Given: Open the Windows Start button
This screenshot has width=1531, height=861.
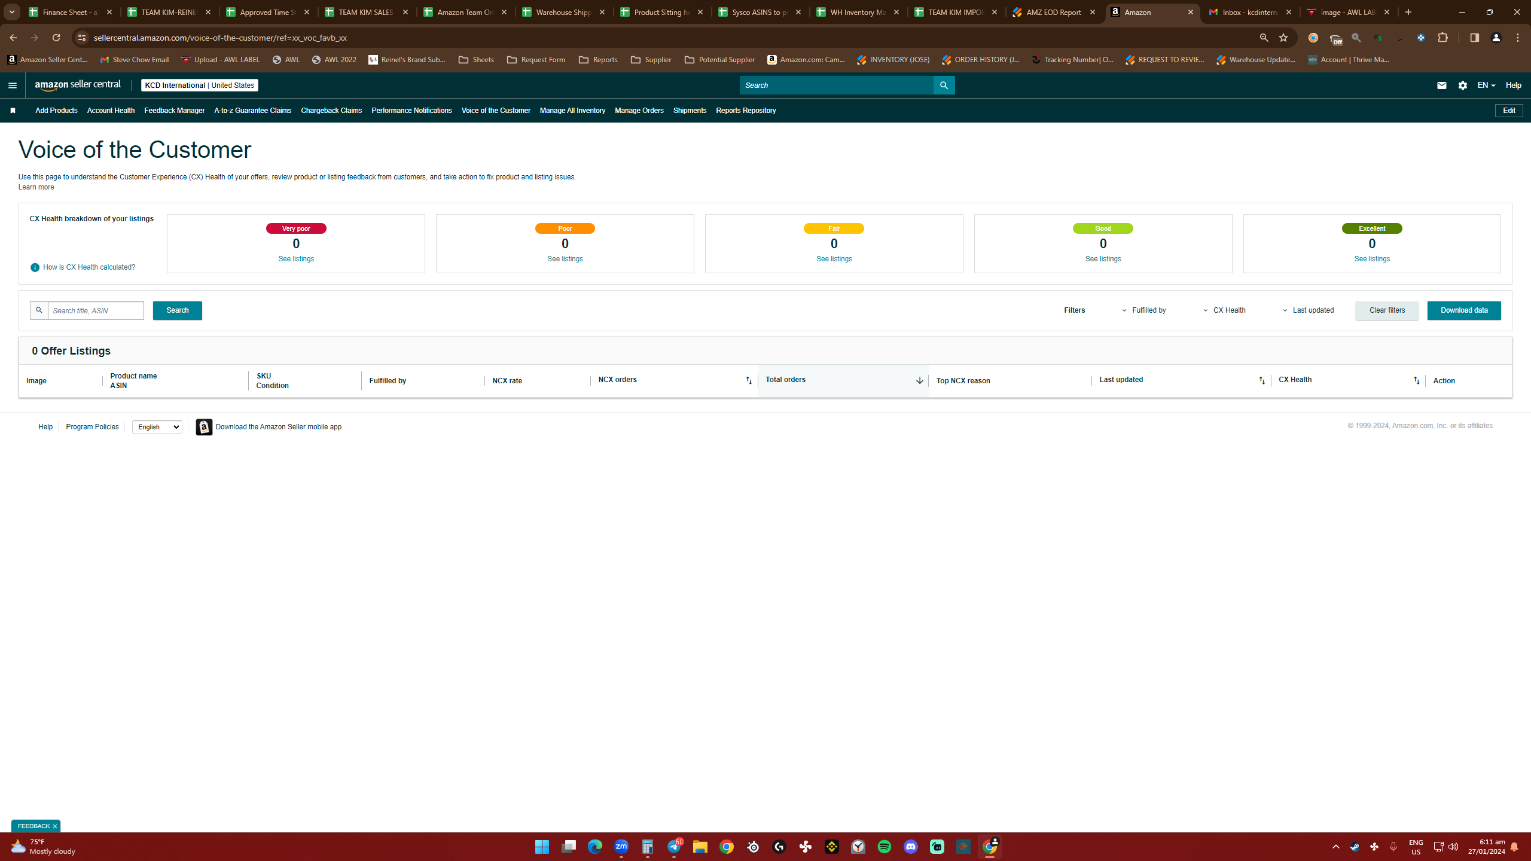Looking at the screenshot, I should [x=542, y=847].
